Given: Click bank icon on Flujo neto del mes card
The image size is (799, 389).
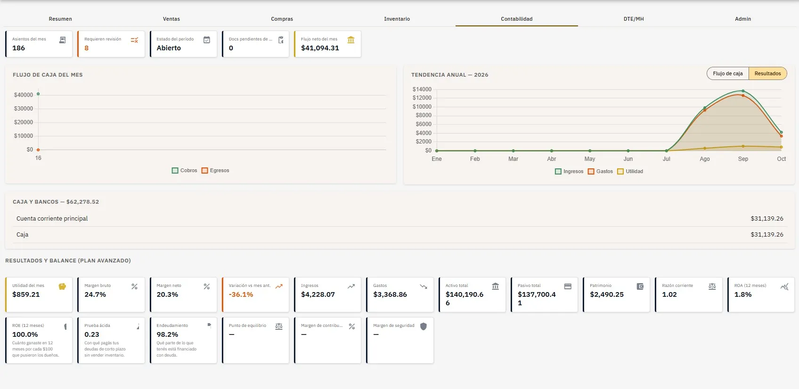Looking at the screenshot, I should coord(351,40).
